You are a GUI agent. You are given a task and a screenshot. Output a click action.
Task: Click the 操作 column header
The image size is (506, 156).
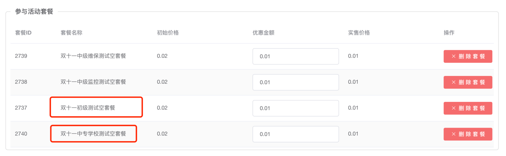(x=449, y=33)
